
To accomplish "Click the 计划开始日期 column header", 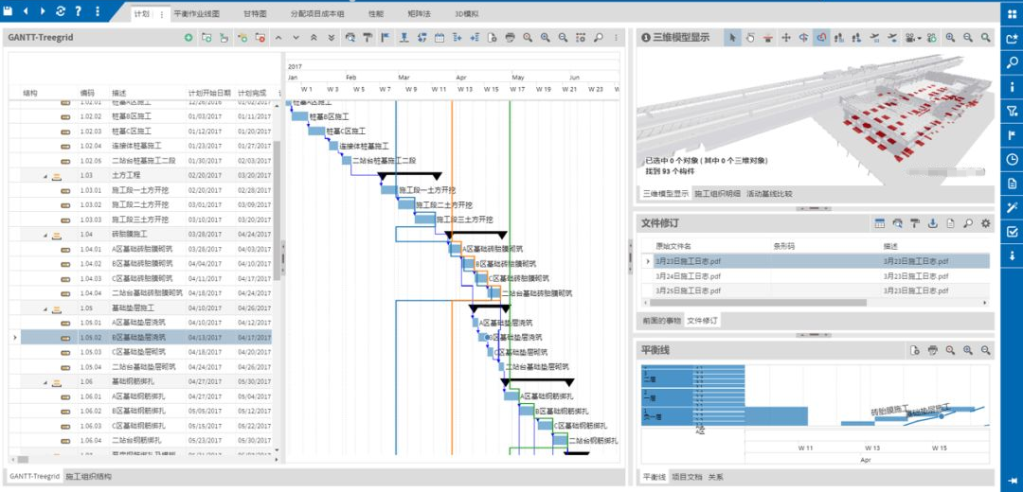I will point(209,93).
